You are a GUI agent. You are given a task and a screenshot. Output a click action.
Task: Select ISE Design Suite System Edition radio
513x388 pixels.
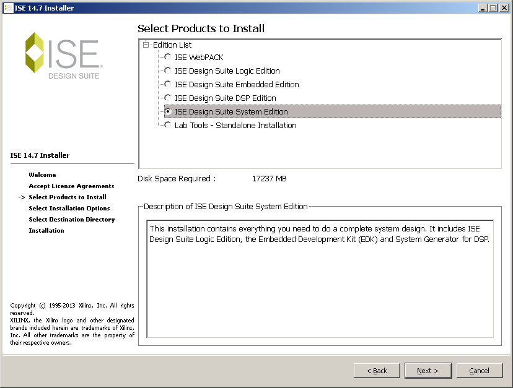click(x=167, y=112)
